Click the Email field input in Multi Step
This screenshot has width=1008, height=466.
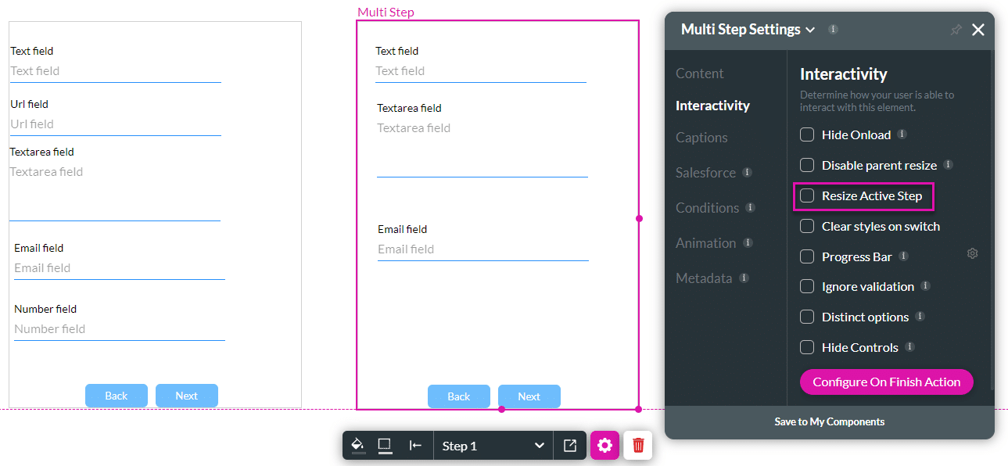(x=482, y=249)
